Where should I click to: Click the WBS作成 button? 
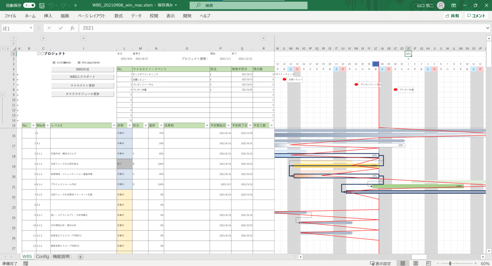(x=83, y=69)
